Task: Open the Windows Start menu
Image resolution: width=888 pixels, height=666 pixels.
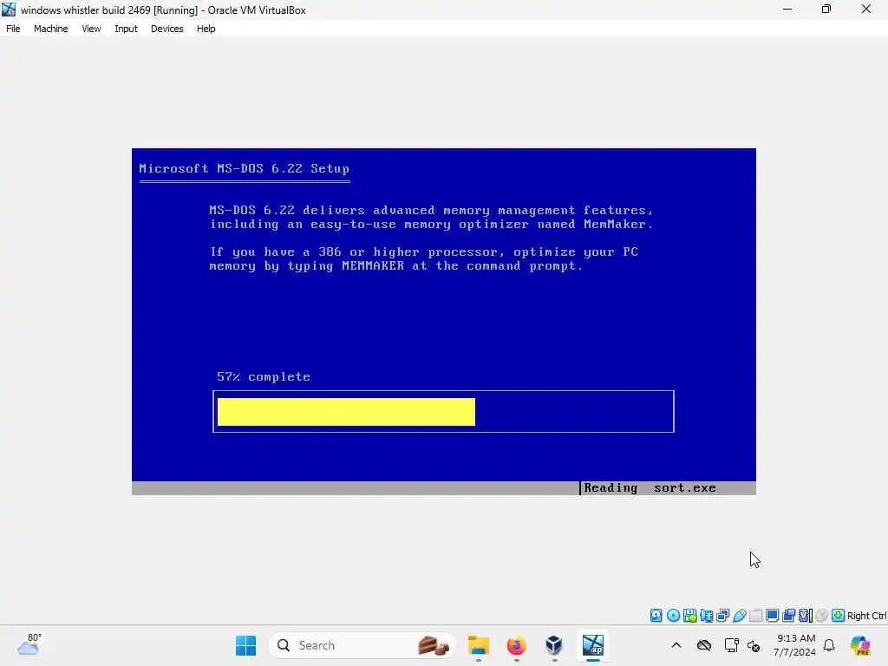Action: point(245,645)
